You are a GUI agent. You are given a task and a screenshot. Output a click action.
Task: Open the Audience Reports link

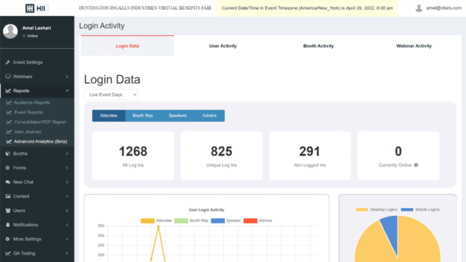(x=32, y=102)
